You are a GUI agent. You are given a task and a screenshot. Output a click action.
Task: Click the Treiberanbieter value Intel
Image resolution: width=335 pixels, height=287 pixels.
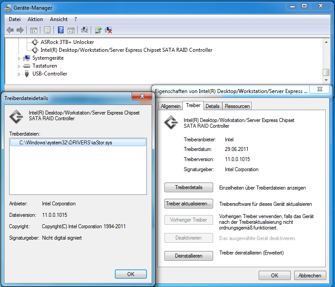[229, 140]
